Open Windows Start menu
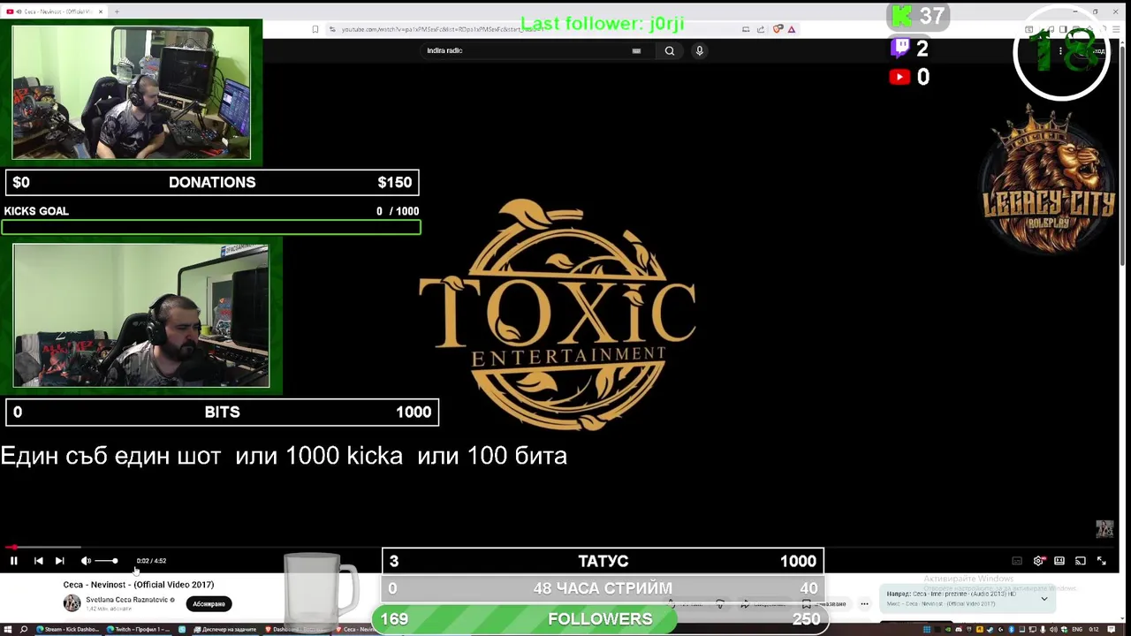 7,630
